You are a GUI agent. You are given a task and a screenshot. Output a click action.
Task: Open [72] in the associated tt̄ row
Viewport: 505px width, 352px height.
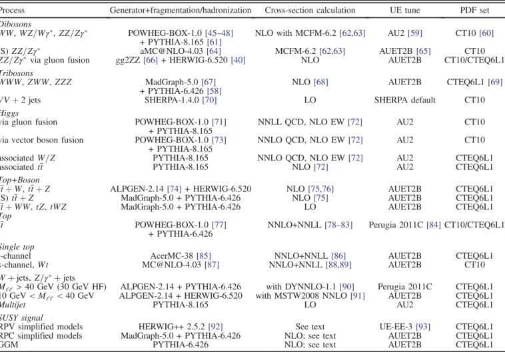(x=320, y=167)
